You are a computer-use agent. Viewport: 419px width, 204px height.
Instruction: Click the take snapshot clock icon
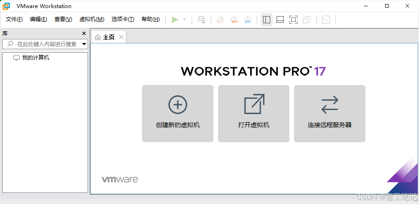click(x=221, y=20)
